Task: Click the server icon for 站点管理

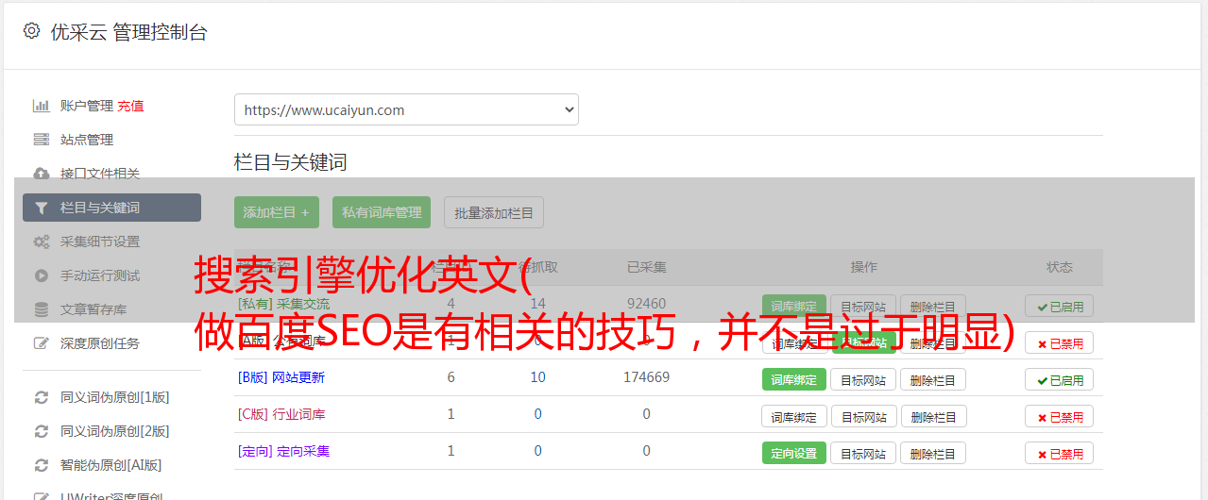Action: 42,140
